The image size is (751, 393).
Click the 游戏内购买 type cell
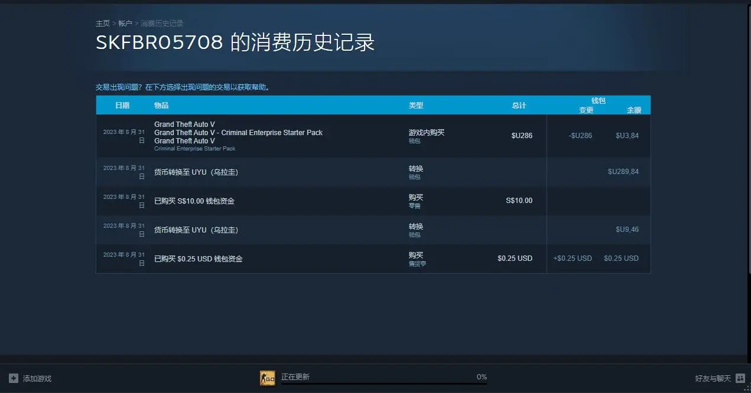pos(427,133)
